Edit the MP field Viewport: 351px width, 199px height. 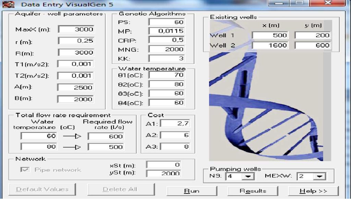click(167, 31)
